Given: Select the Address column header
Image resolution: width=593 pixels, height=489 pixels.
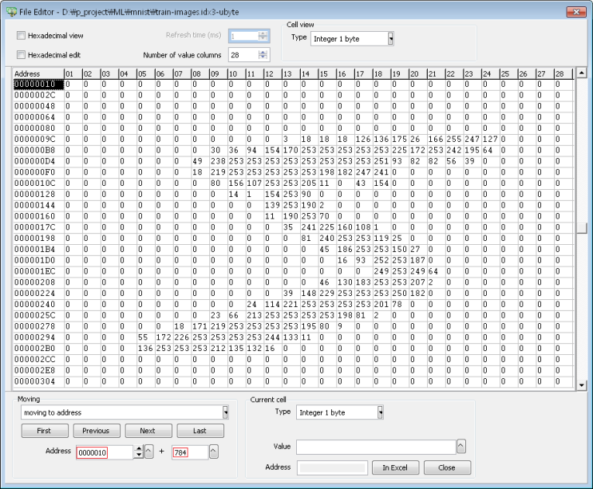Looking at the screenshot, I should [x=38, y=73].
